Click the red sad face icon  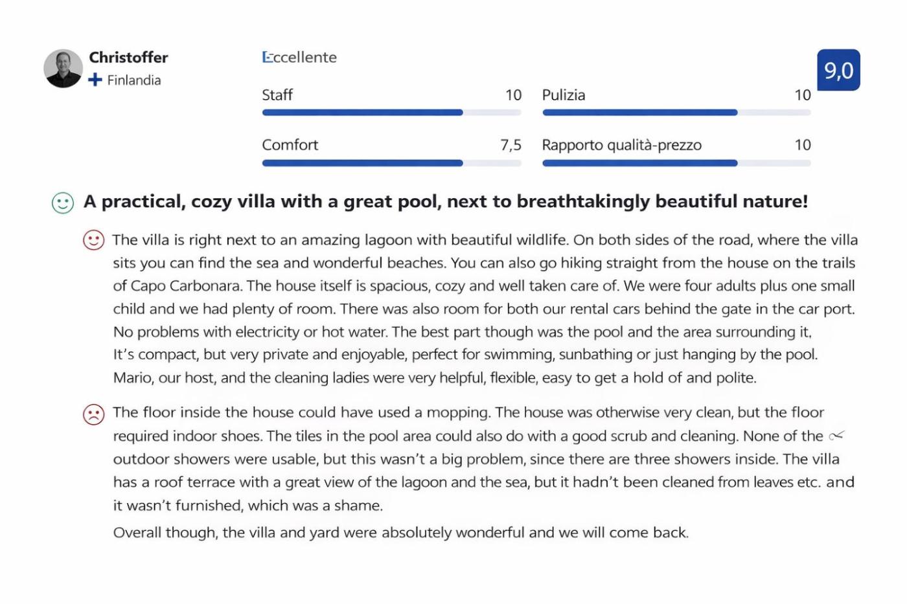coord(93,414)
